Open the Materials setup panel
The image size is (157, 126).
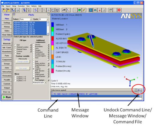[x=7, y=44]
